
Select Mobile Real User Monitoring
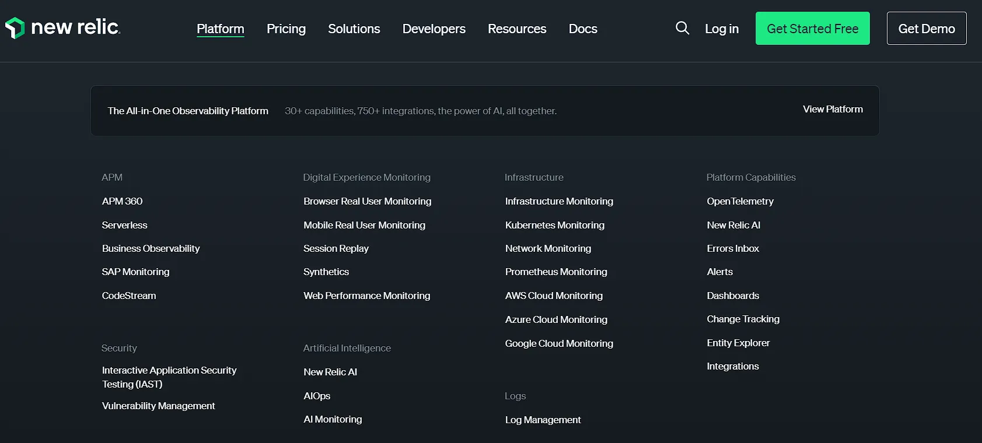(364, 225)
